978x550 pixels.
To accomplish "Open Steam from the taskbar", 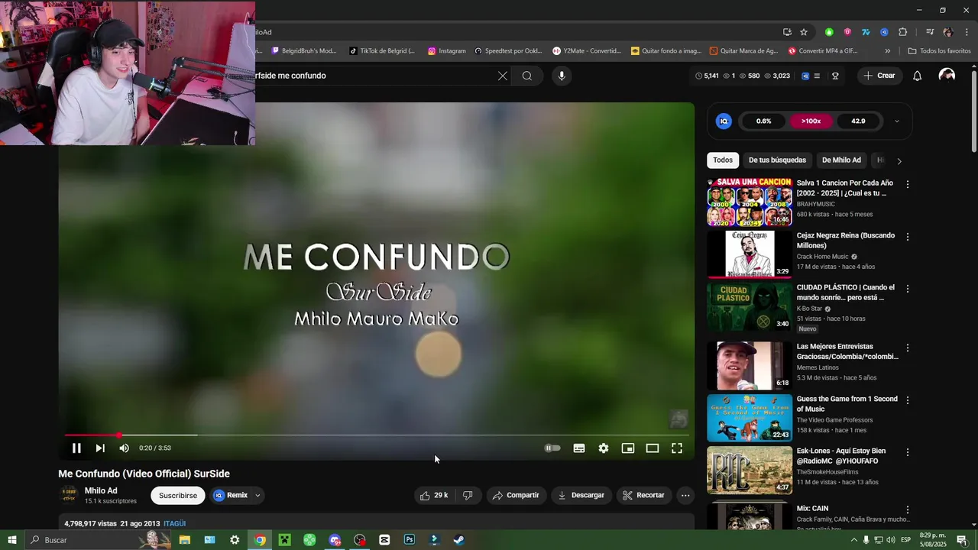I will 458,540.
